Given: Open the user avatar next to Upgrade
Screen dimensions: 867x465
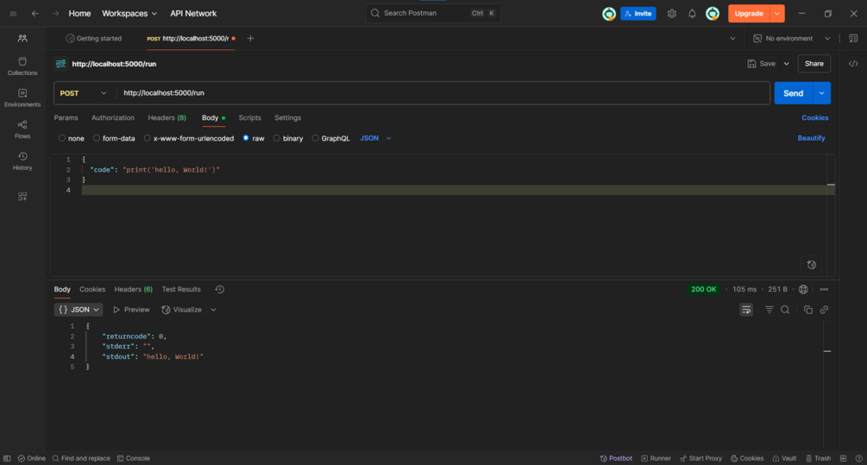Looking at the screenshot, I should tap(713, 13).
